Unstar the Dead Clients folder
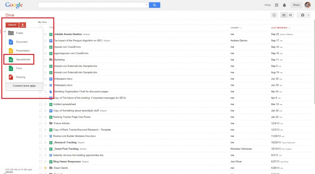 click(46, 168)
